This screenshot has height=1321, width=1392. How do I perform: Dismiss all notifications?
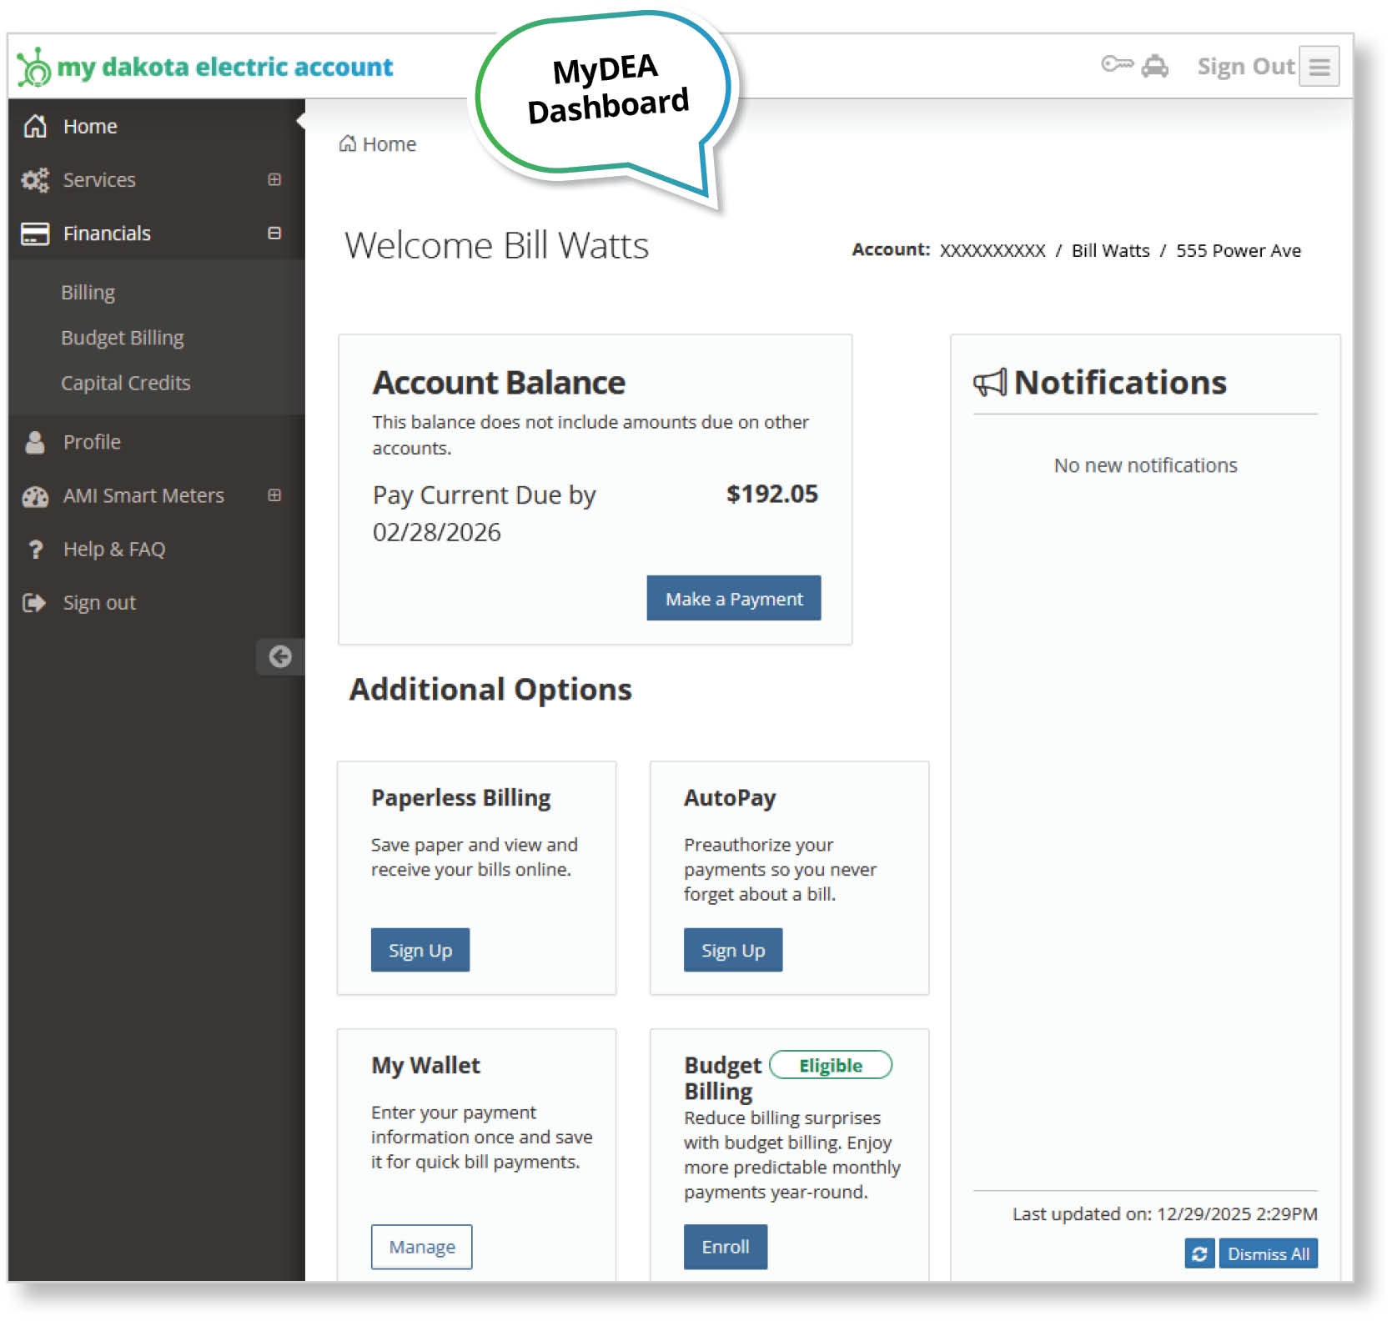pos(1267,1253)
